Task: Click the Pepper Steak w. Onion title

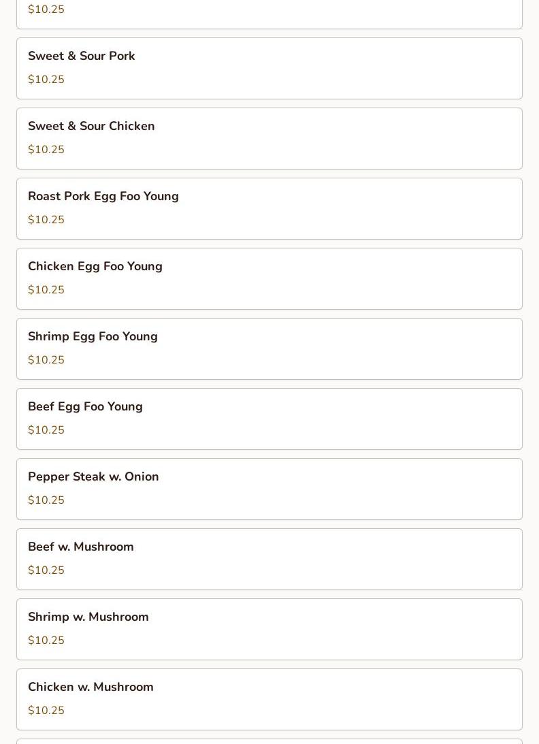Action: (x=93, y=477)
